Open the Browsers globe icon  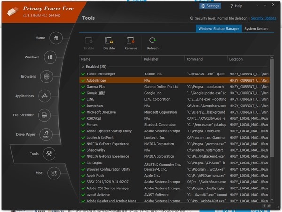(46, 77)
